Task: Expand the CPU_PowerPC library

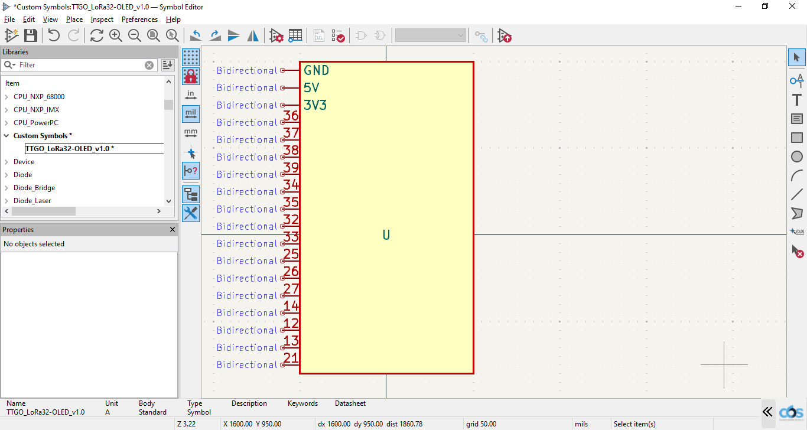Action: [x=7, y=123]
